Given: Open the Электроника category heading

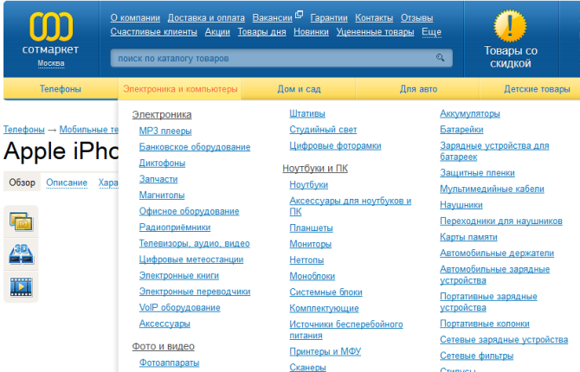Looking at the screenshot, I should [x=162, y=115].
